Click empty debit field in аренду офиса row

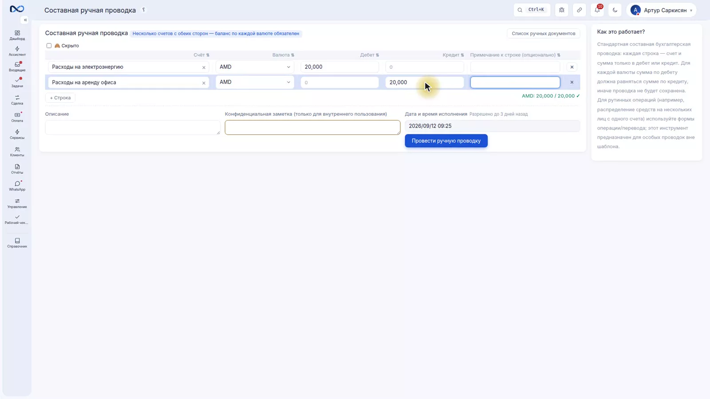point(339,82)
